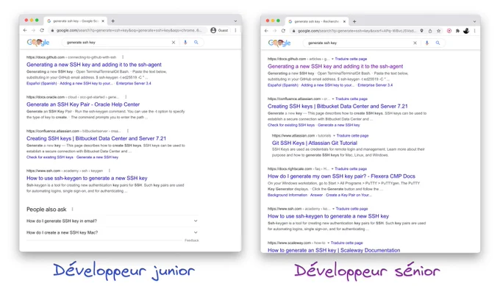Image resolution: width=500 pixels, height=286 pixels.
Task: Select 'generate ssh key' tab in senior browser
Action: click(316, 21)
